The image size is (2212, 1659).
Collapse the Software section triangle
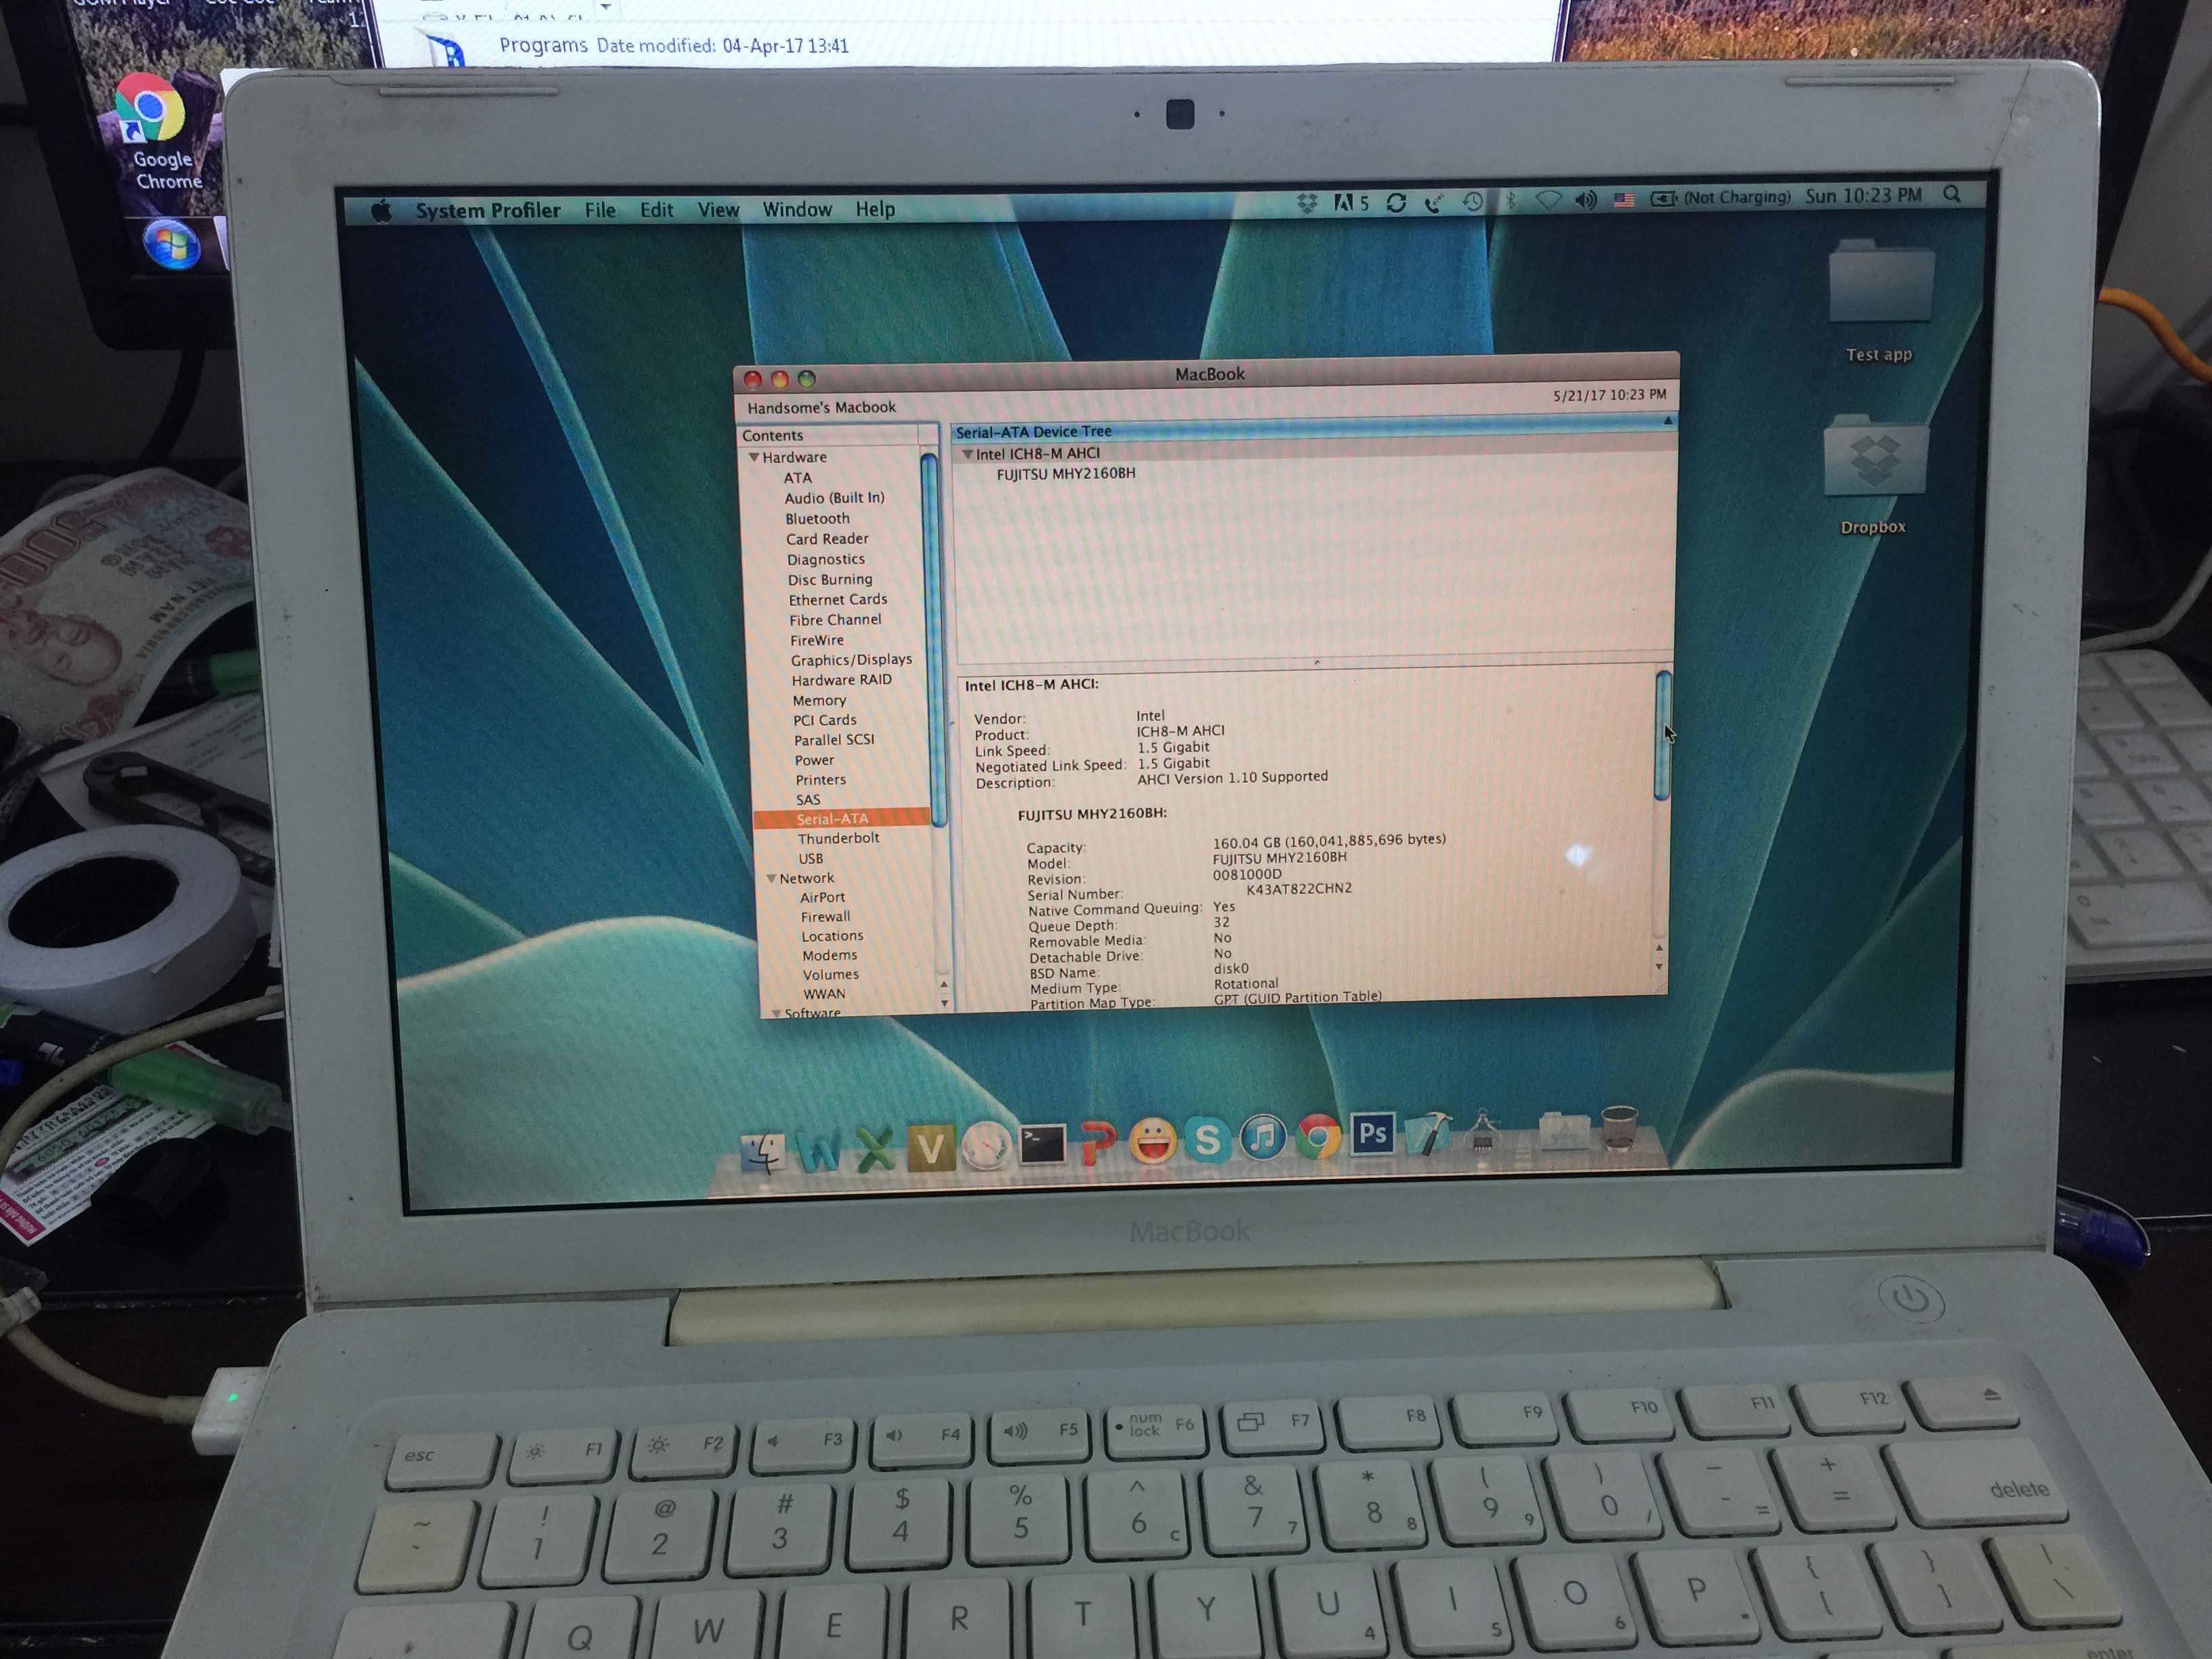776,1013
